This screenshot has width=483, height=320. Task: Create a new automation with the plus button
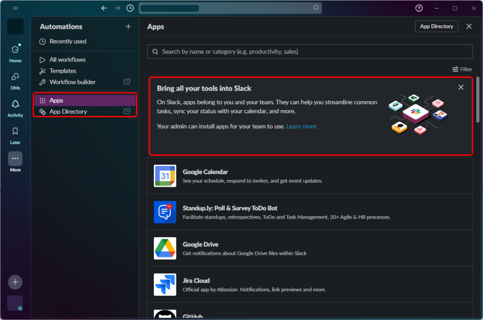click(x=128, y=26)
